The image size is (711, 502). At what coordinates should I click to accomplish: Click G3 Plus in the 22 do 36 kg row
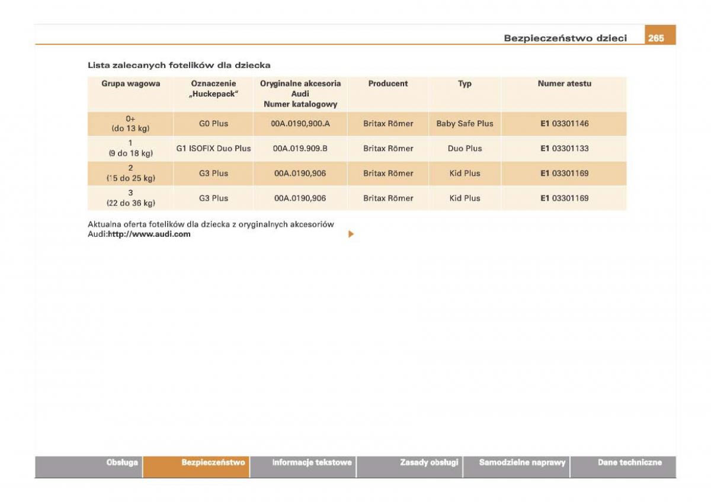click(x=213, y=198)
